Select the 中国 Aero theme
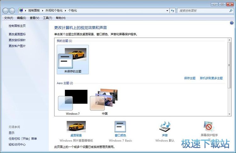 tap(104, 102)
